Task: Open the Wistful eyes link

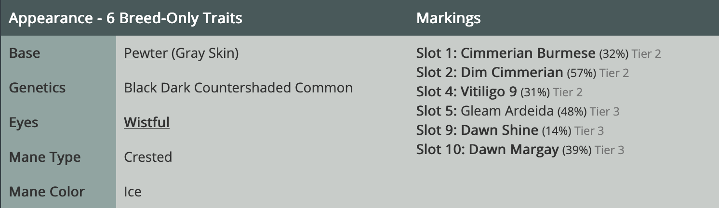Action: coord(146,122)
